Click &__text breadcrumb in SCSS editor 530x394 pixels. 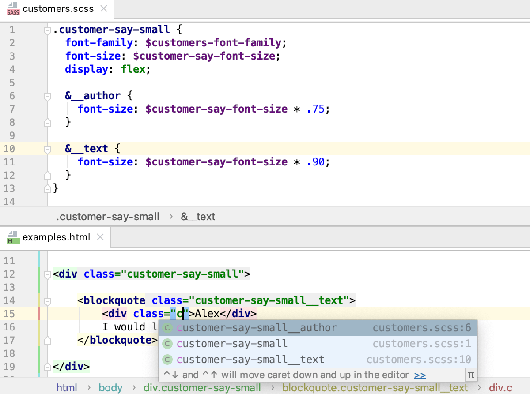[198, 217]
